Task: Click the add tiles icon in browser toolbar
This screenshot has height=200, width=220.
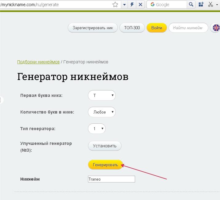Action: click(201, 5)
